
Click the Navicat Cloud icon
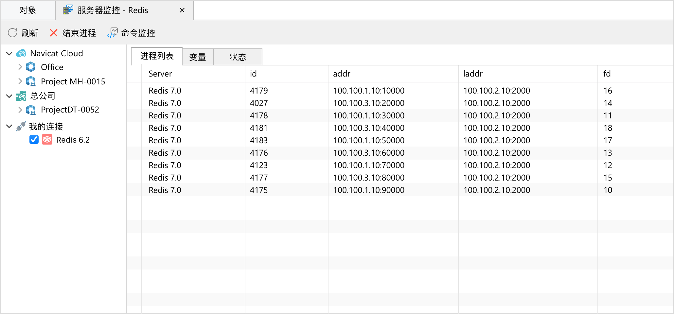pos(21,53)
